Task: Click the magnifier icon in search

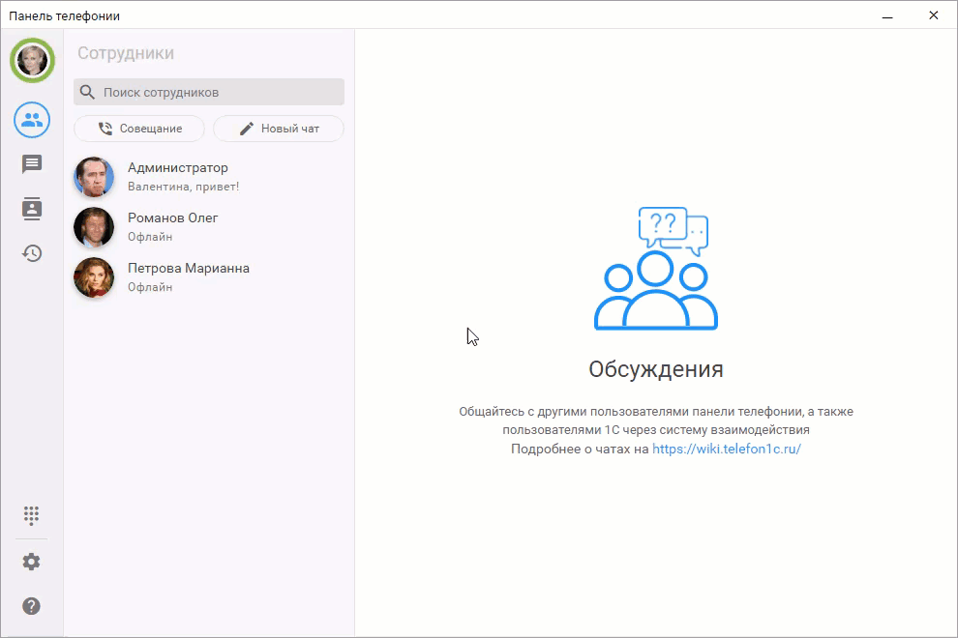Action: point(88,93)
